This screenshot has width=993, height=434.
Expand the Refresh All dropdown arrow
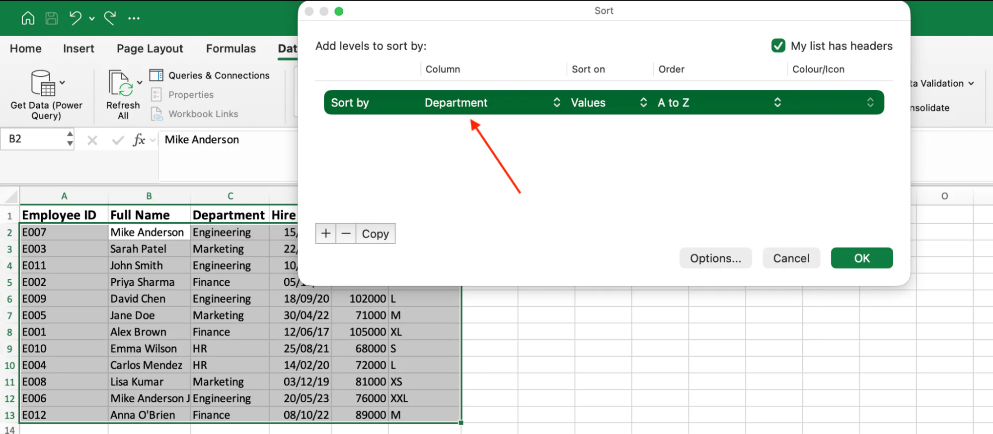coord(140,82)
